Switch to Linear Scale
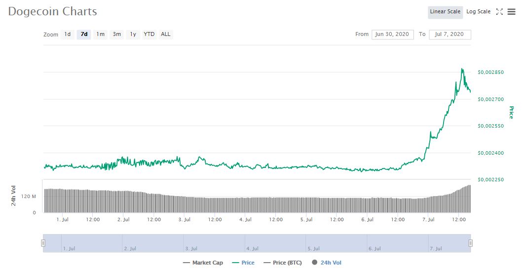Screen dimensions: 523x269 [x=445, y=12]
